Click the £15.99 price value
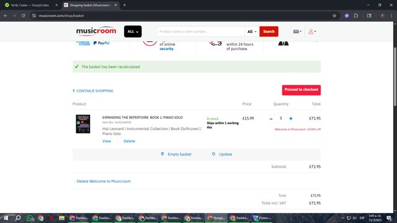The image size is (397, 223). (248, 118)
